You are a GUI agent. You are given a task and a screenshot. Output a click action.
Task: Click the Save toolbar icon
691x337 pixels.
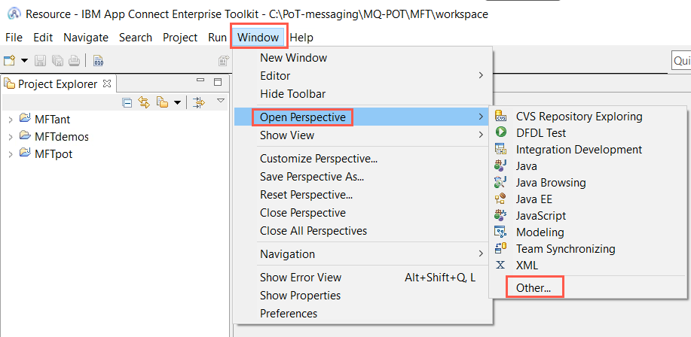tap(40, 61)
